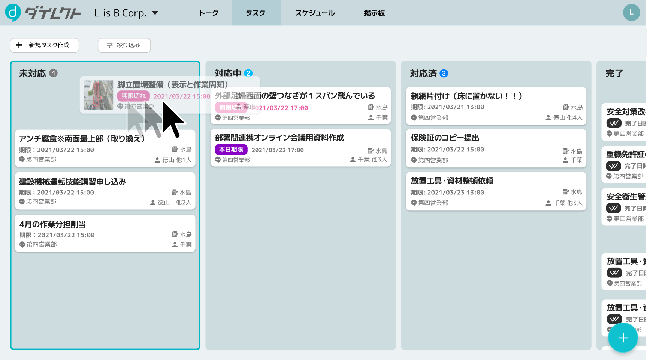Click the thumbnail image on the dragged 脚立置場整備 card

click(x=98, y=95)
